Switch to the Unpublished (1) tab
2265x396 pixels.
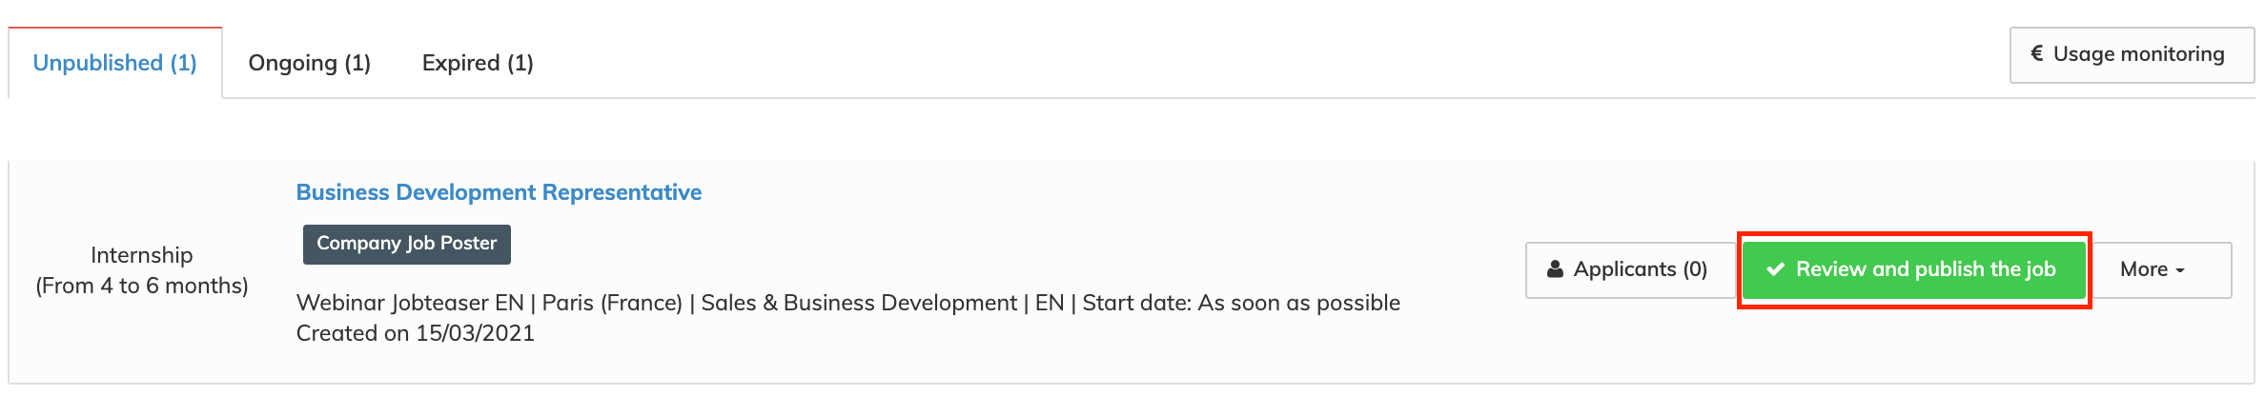pyautogui.click(x=114, y=63)
